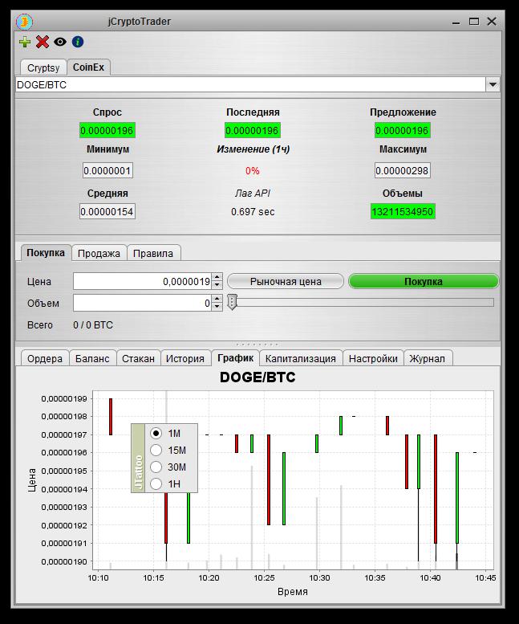Open the blue info icon
This screenshot has height=624, width=519.
(x=78, y=42)
